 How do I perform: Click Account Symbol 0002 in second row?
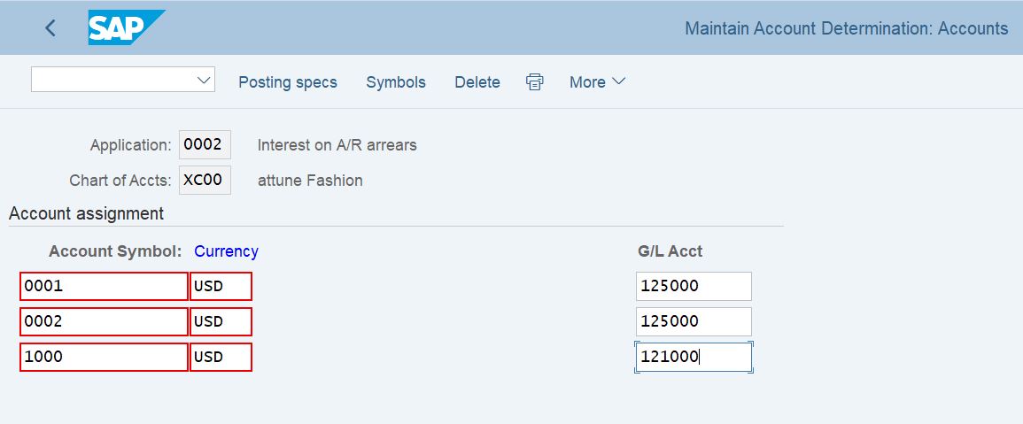pos(104,322)
